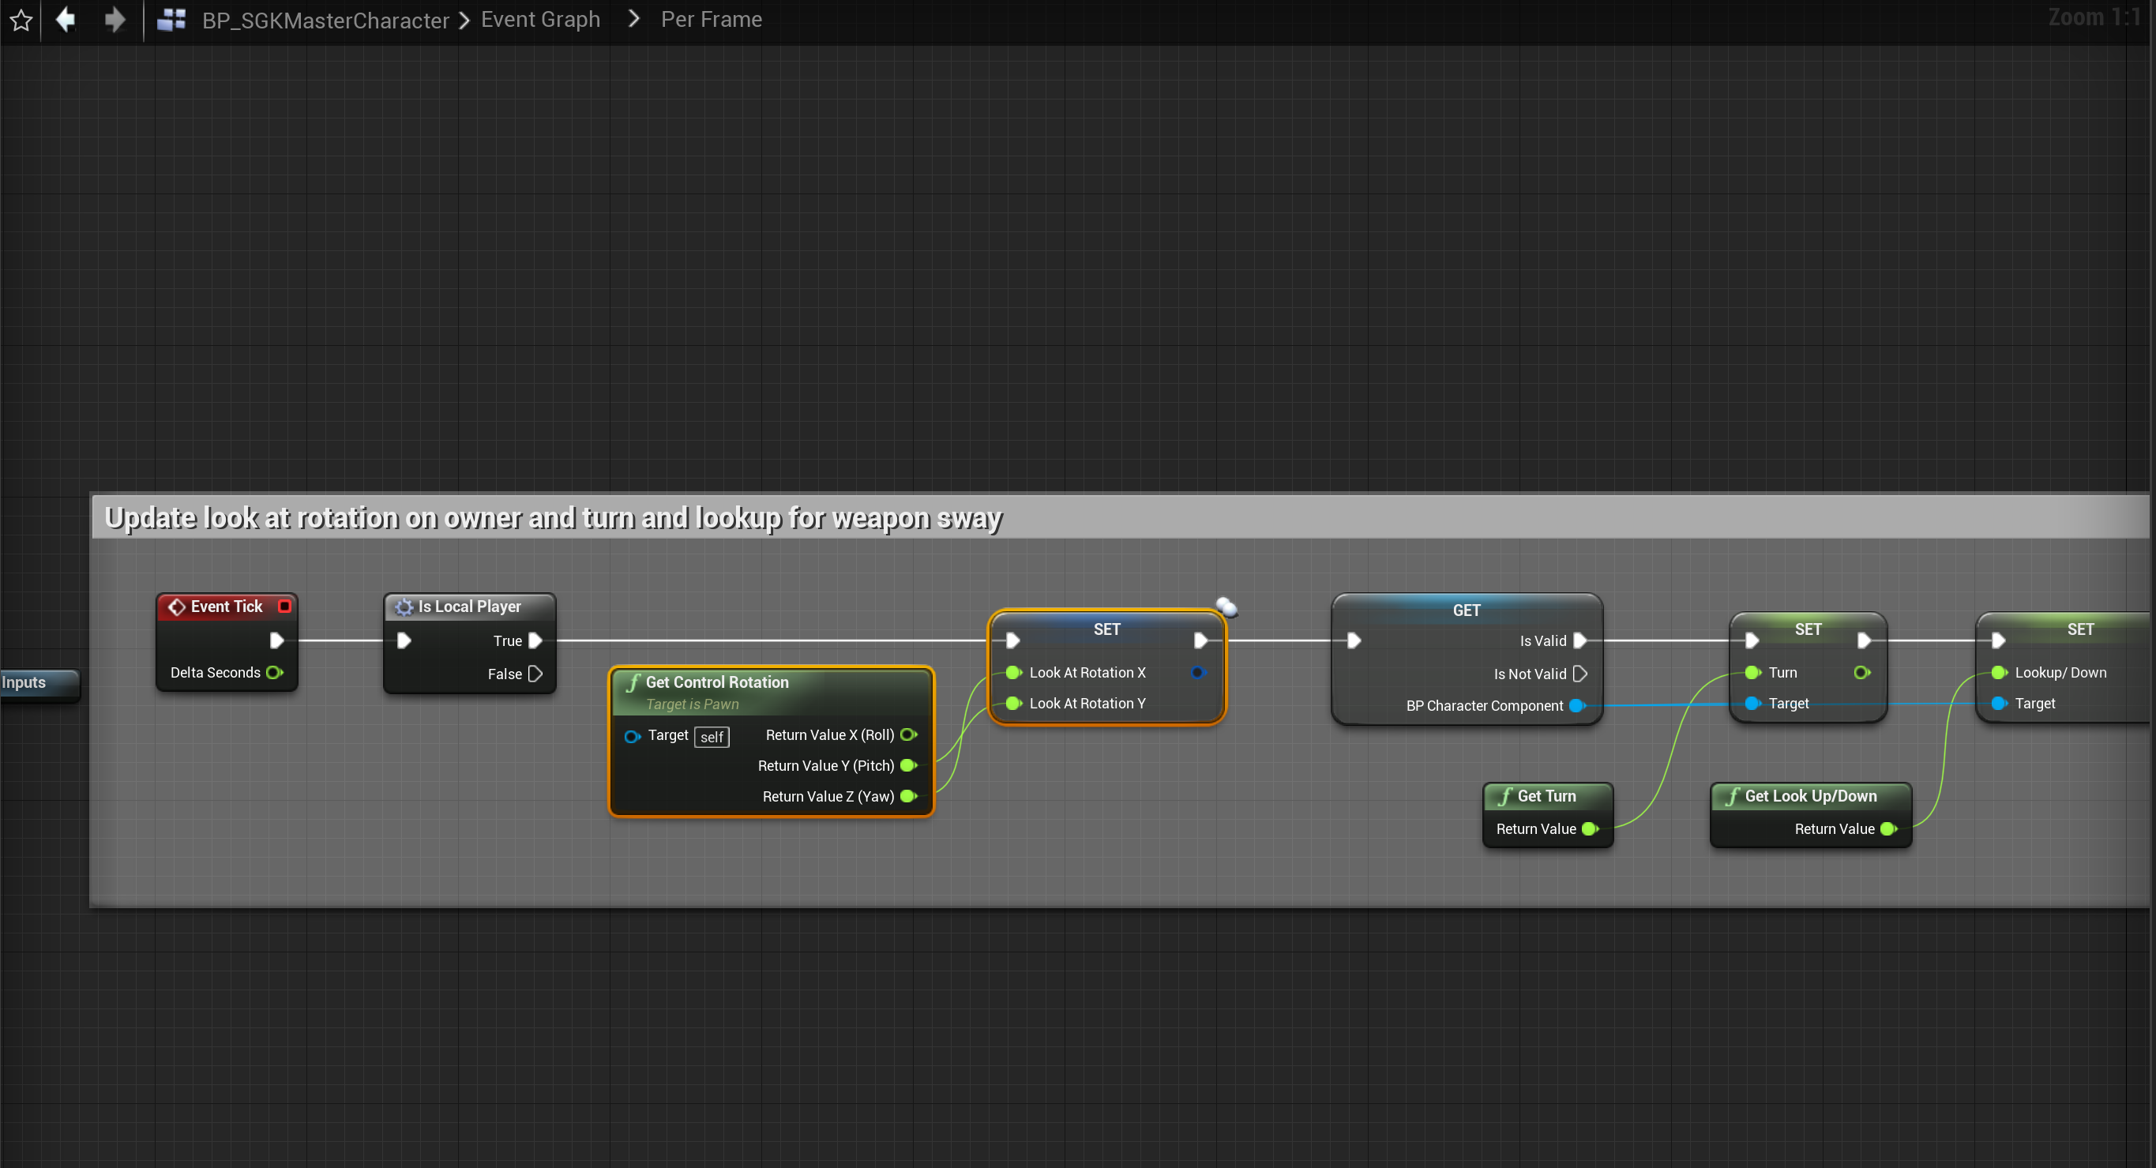Click the back navigation arrow
This screenshot has height=1168, width=2156.
click(x=66, y=19)
